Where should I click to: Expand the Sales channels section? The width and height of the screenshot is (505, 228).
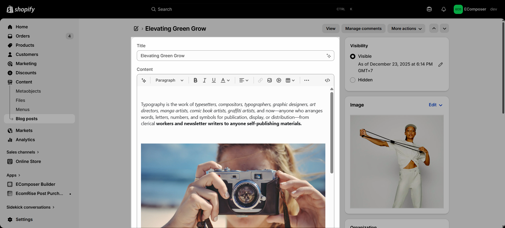click(23, 152)
